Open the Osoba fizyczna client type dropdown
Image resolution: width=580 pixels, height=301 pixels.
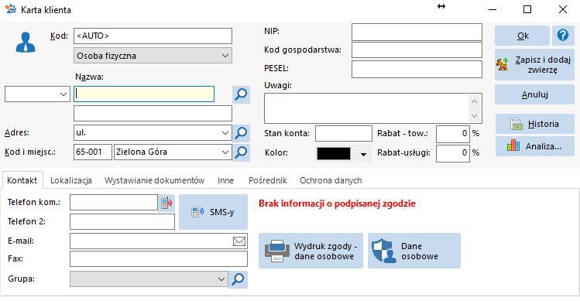click(x=153, y=56)
